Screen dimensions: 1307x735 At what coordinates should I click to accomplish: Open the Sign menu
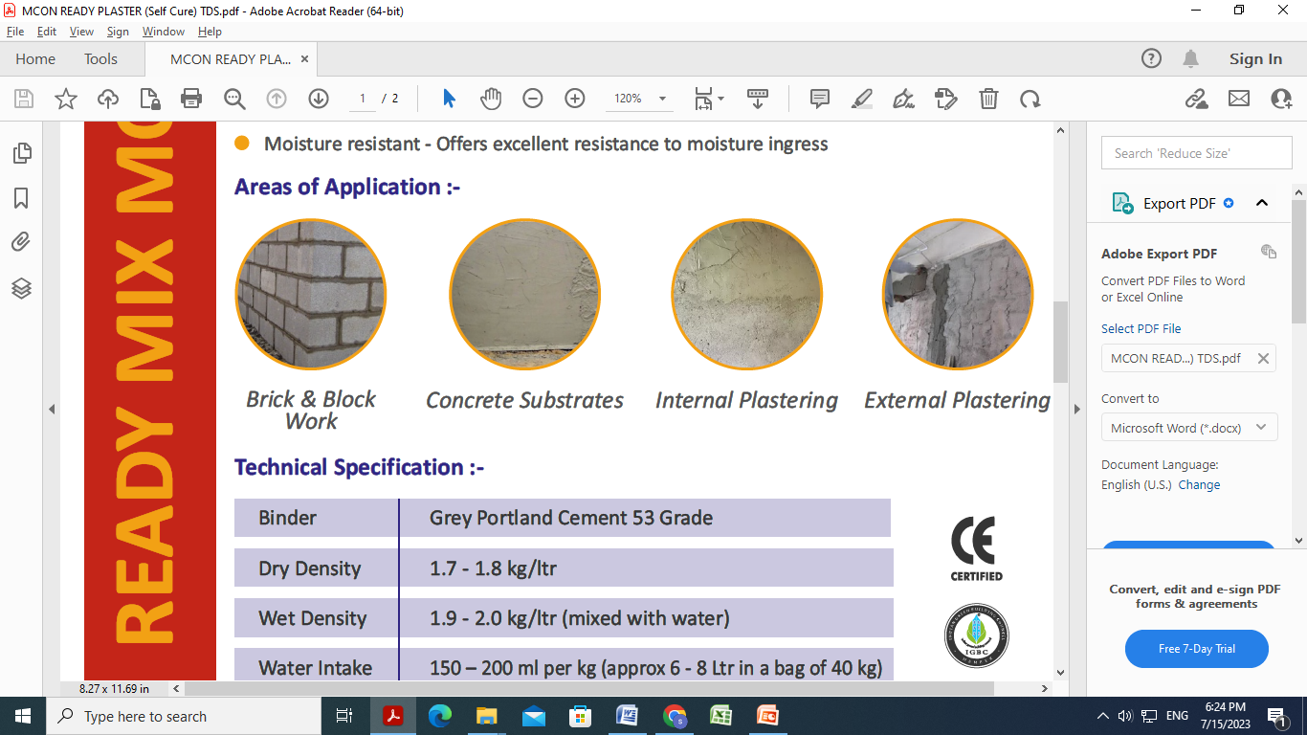[118, 32]
